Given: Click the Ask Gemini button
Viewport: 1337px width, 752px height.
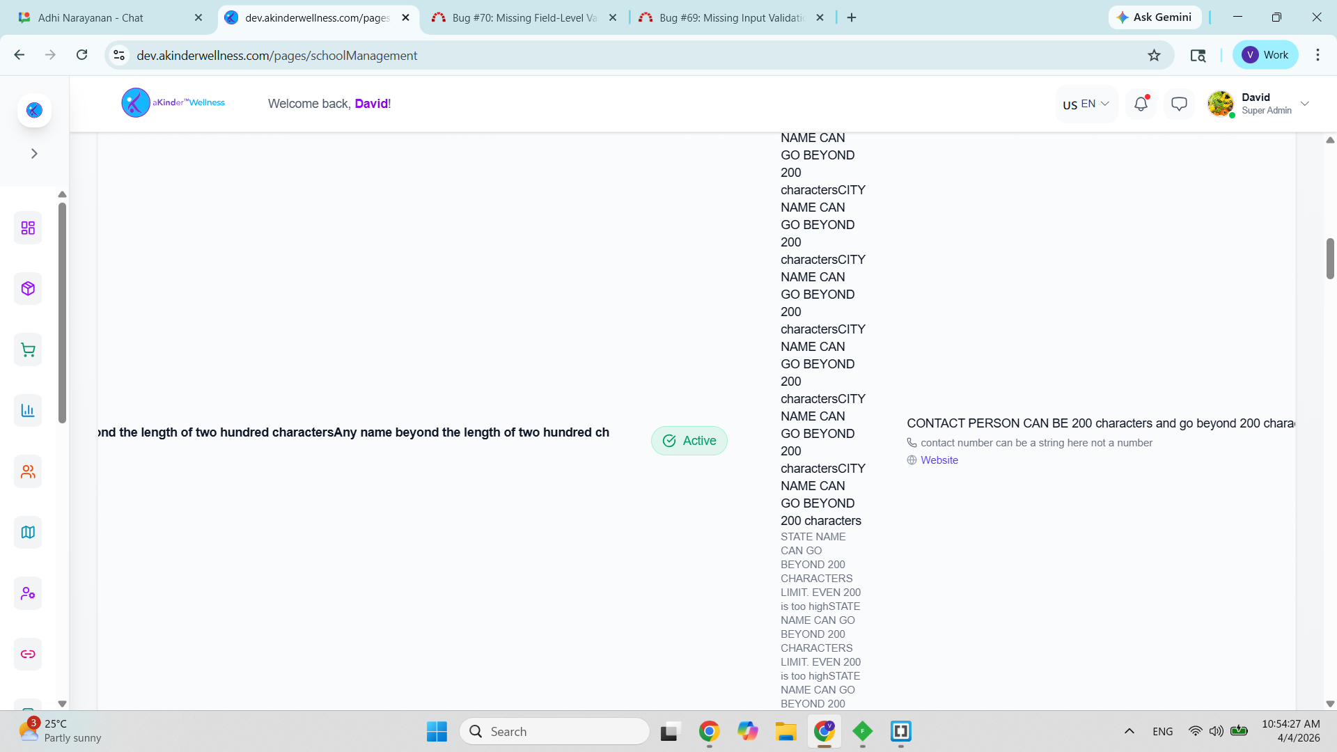Looking at the screenshot, I should click(1155, 17).
